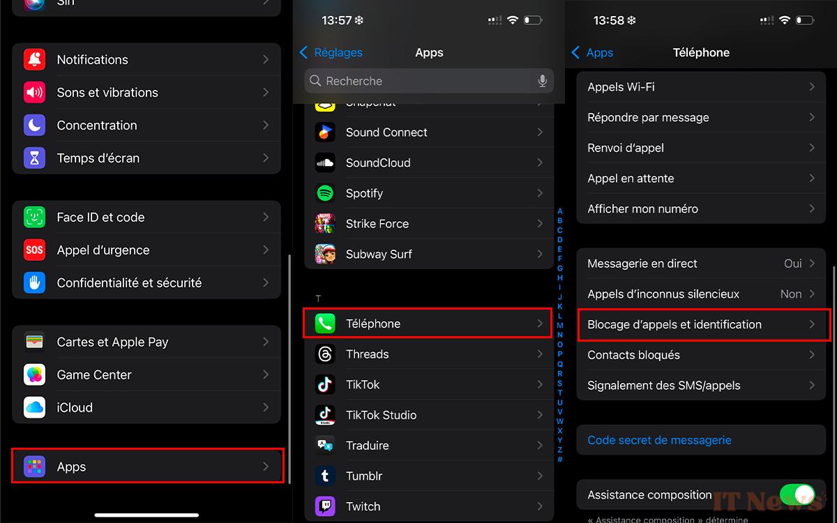Tap the red Notifications bell icon
Viewport: 837px width, 523px height.
tap(34, 60)
